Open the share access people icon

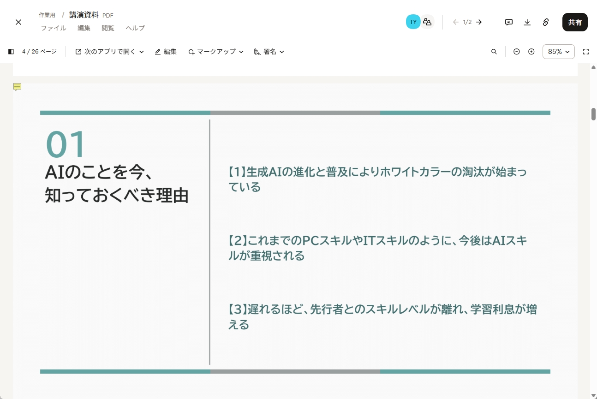coord(427,22)
